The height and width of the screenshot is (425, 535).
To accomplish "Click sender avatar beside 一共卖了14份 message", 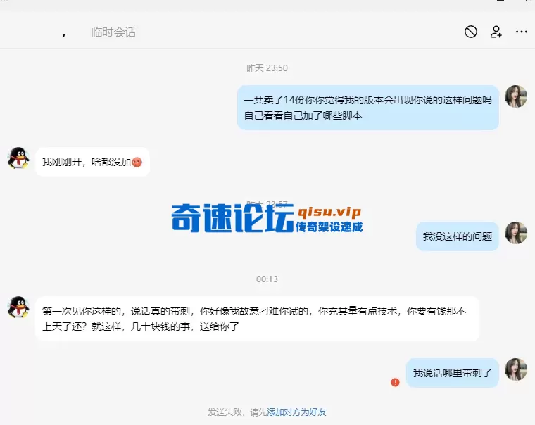I will (x=516, y=96).
